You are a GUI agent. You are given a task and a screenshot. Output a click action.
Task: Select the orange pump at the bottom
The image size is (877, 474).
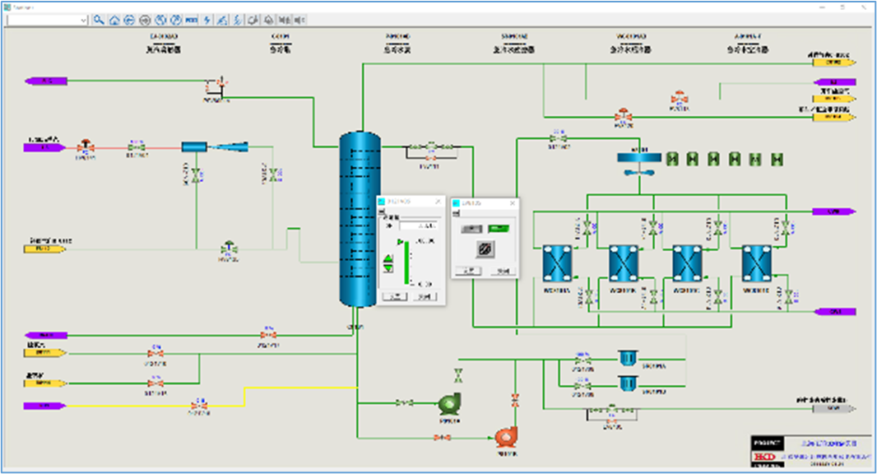tap(505, 436)
